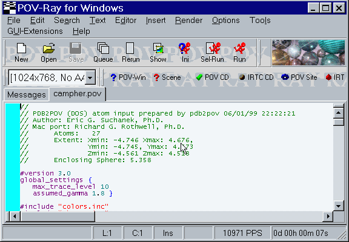Viewport: 349px width, 242px height.
Task: Click the POV-Ray checkerboard title bar icon
Action: click(x=9, y=8)
